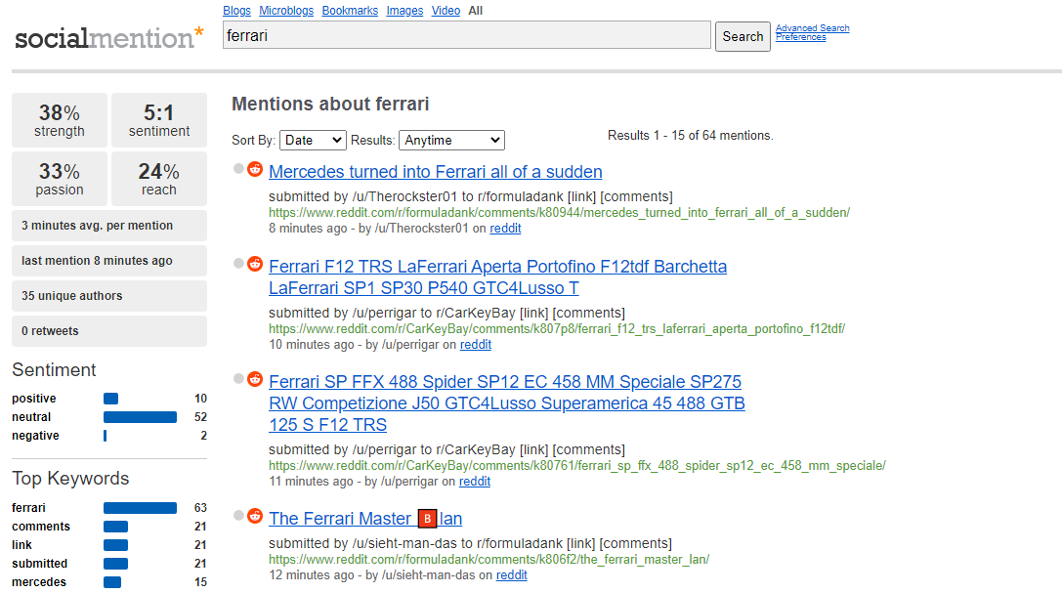This screenshot has height=593, width=1062.
Task: Click the 33% passion box
Action: [x=60, y=179]
